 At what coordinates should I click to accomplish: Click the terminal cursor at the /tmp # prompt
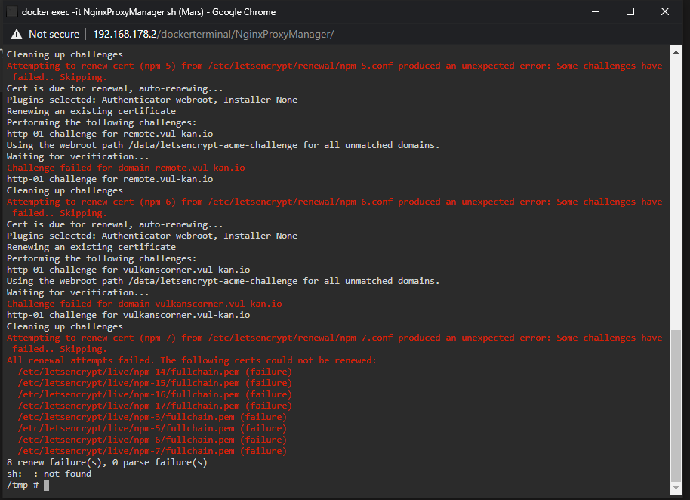click(x=47, y=485)
